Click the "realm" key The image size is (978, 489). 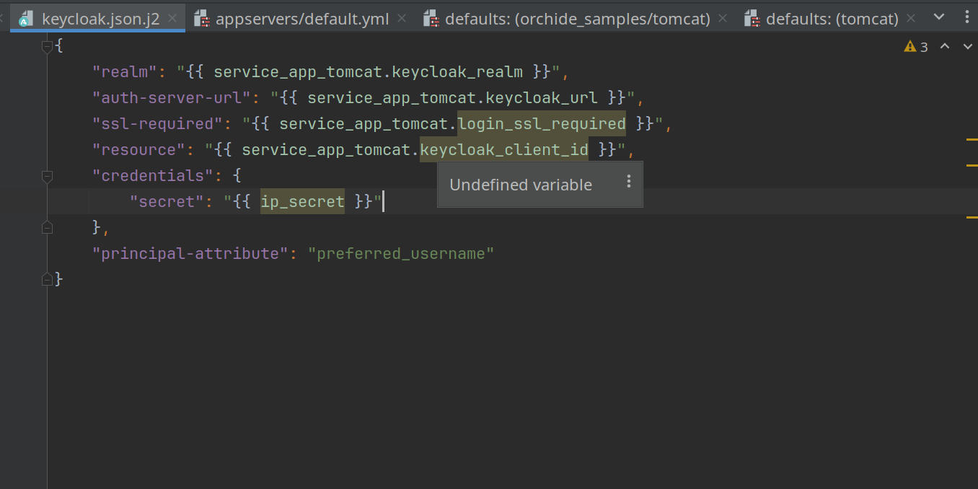pyautogui.click(x=125, y=72)
